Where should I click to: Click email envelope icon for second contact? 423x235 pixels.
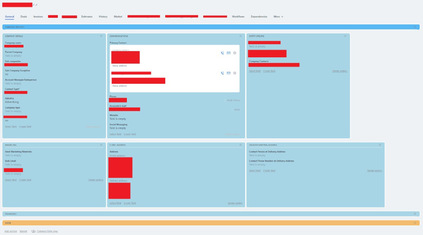228,73
